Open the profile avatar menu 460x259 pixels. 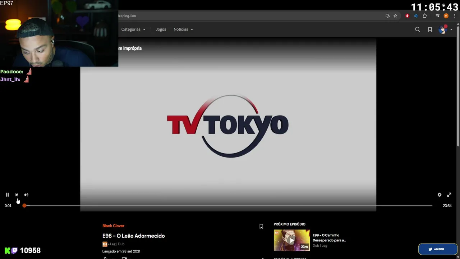pyautogui.click(x=442, y=29)
